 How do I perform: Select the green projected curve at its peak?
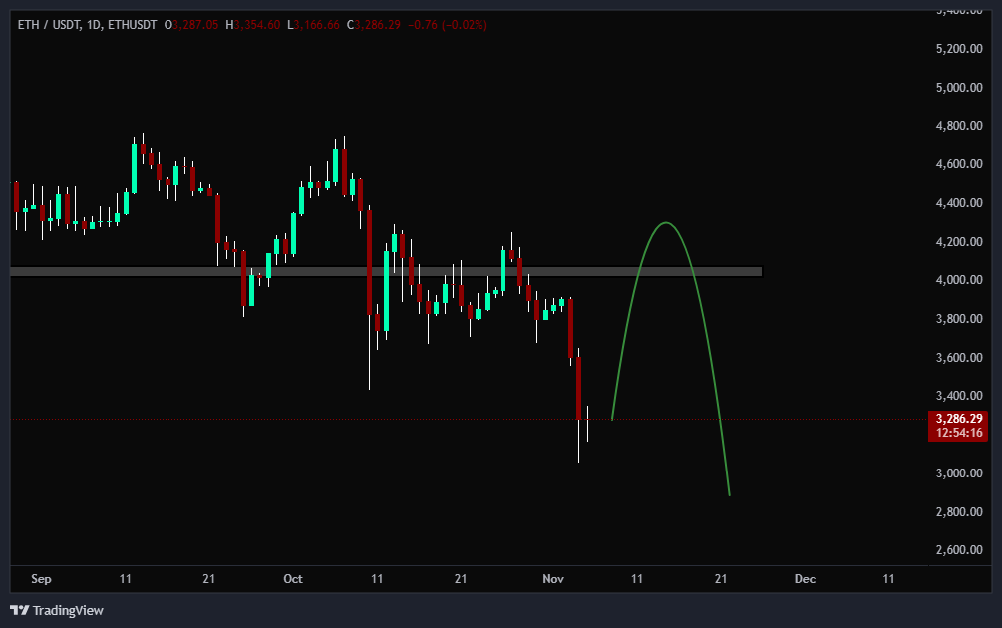tap(666, 223)
